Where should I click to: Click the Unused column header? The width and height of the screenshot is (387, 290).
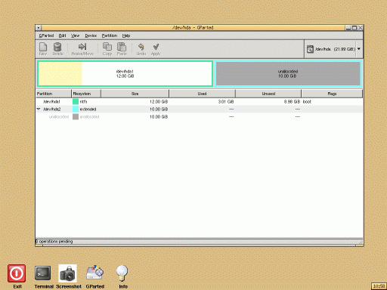268,94
